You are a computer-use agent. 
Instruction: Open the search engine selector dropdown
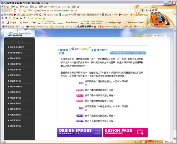pyautogui.click(x=142, y=10)
